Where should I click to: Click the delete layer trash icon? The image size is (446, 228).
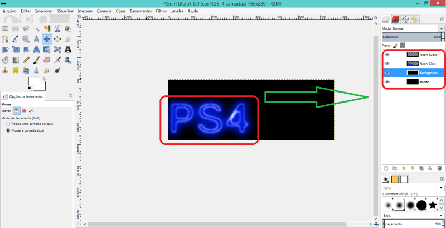(439, 168)
